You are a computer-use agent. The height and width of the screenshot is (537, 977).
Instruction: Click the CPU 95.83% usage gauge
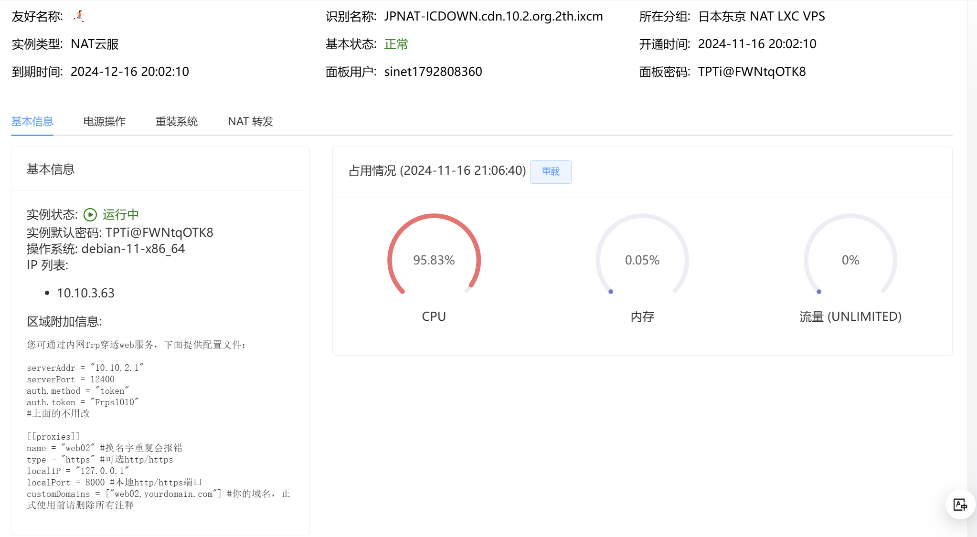pos(434,260)
